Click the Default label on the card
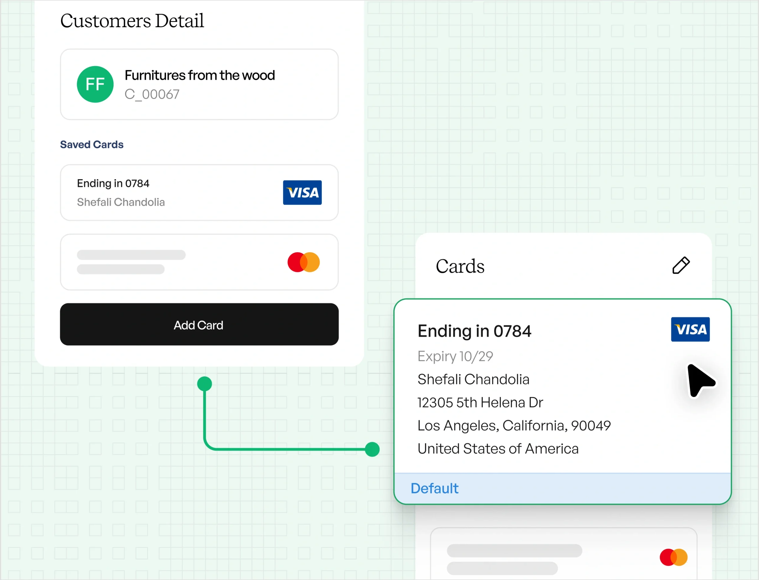759x580 pixels. point(434,488)
